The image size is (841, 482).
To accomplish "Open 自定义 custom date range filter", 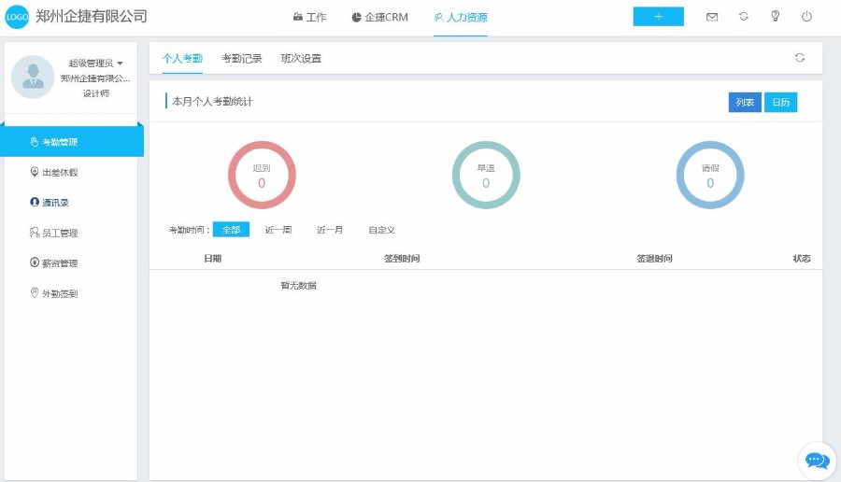I will coord(381,230).
